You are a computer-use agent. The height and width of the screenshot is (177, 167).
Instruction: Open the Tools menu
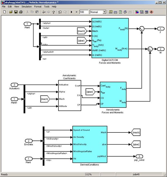[47, 7]
